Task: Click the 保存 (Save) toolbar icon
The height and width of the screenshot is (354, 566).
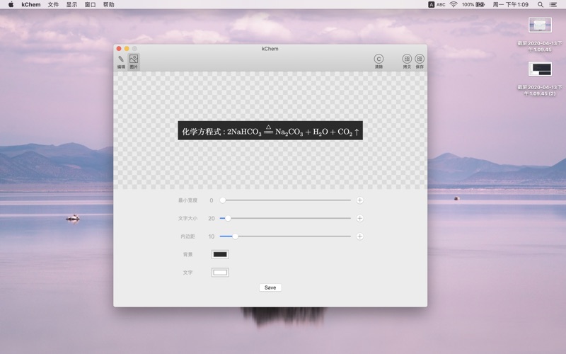Action: [420, 61]
